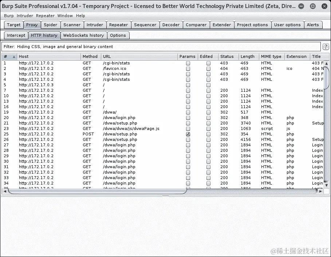The width and height of the screenshot is (331, 257).
Task: Select request row with length 4156
Action: pos(162,140)
